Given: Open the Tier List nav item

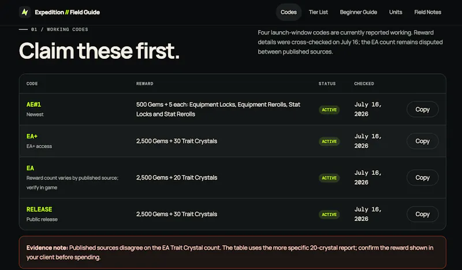Looking at the screenshot, I should click(x=318, y=12).
